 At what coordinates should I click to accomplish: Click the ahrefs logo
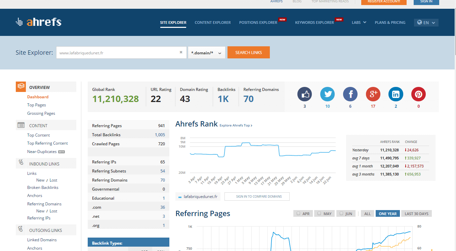tap(39, 22)
